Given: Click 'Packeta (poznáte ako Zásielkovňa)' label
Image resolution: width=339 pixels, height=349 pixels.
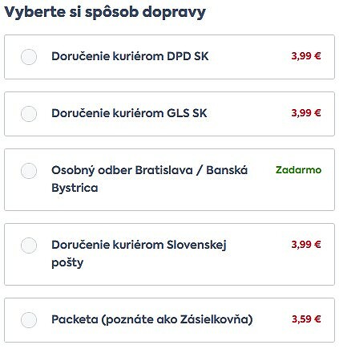Looking at the screenshot, I should (152, 319).
